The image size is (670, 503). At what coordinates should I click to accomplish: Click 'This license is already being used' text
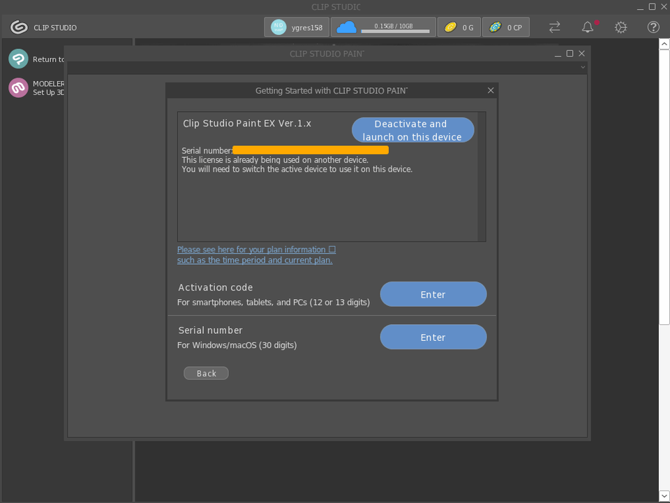click(x=275, y=160)
